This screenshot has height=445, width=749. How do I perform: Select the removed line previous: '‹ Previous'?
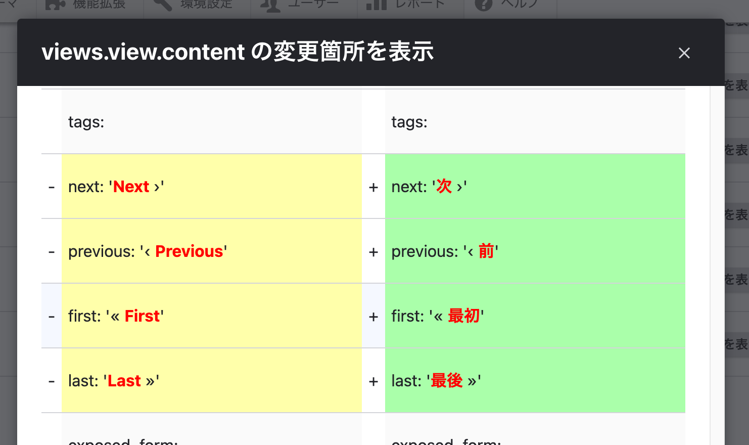[x=211, y=251]
